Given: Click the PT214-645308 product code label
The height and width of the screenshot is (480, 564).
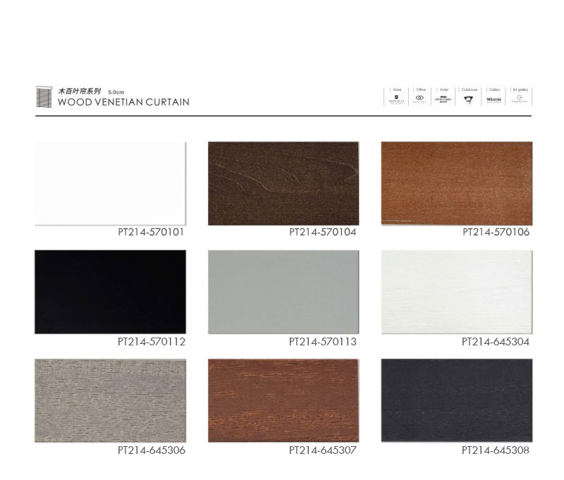Looking at the screenshot, I should (x=496, y=450).
